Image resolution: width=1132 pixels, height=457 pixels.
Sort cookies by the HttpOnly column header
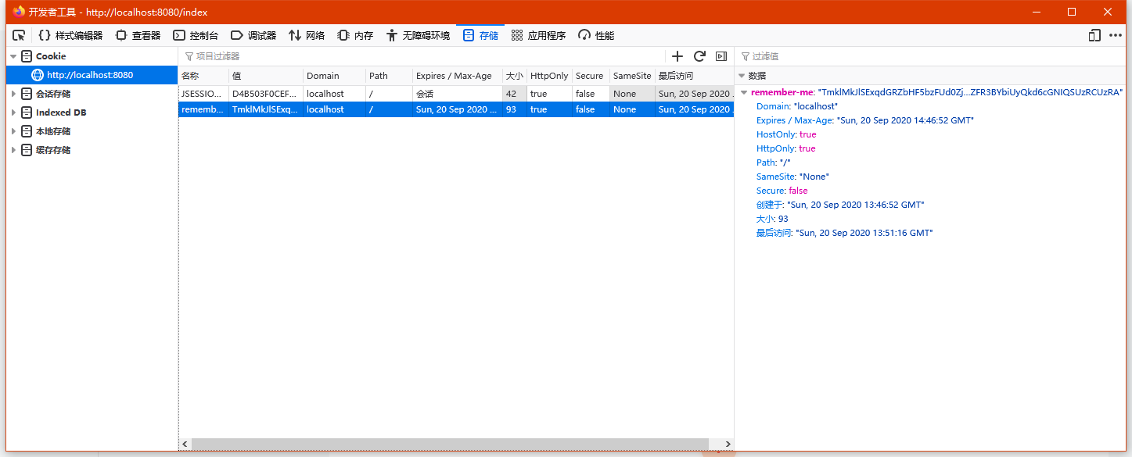point(549,76)
